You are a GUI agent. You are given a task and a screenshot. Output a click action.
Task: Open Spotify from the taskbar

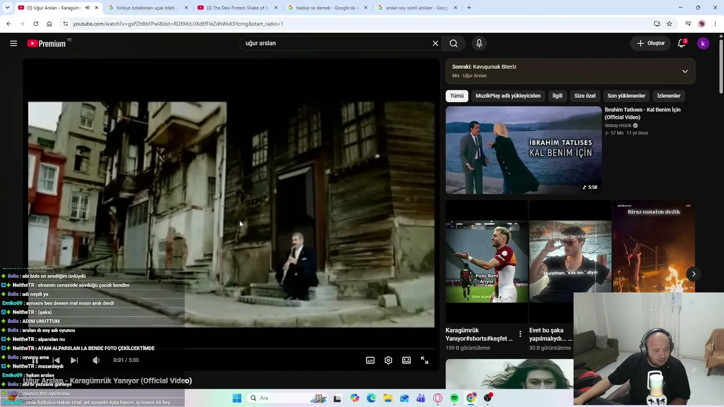tap(454, 398)
